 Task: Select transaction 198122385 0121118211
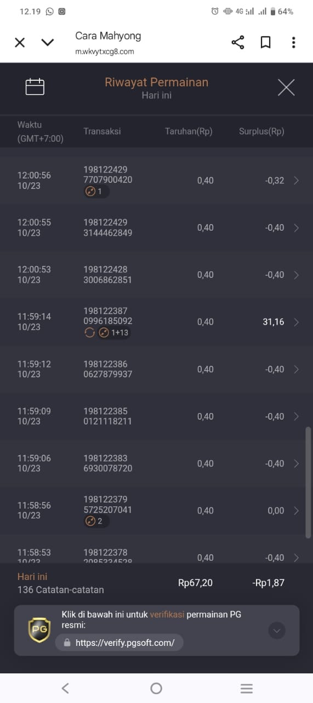pyautogui.click(x=107, y=416)
